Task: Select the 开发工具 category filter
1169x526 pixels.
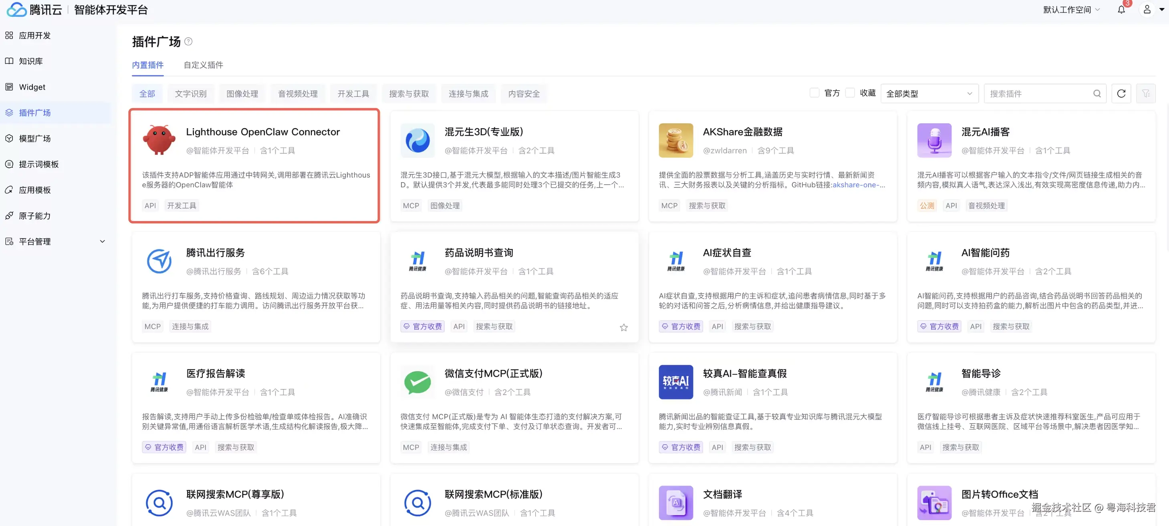Action: pyautogui.click(x=353, y=93)
